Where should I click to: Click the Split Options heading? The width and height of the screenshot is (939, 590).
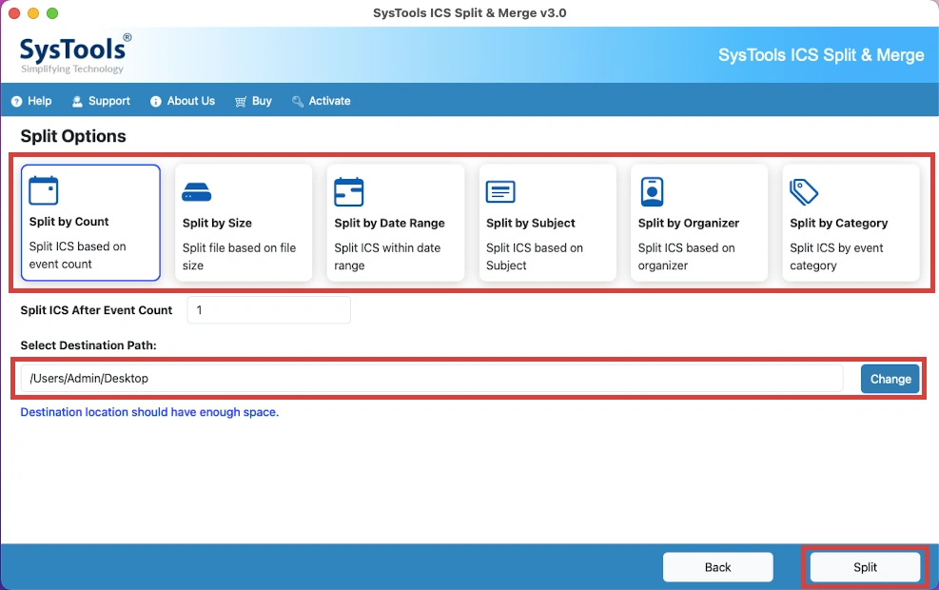tap(73, 137)
